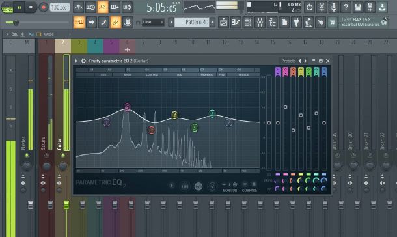
Task: Open the Presets menu in the EQ window
Action: (288, 61)
